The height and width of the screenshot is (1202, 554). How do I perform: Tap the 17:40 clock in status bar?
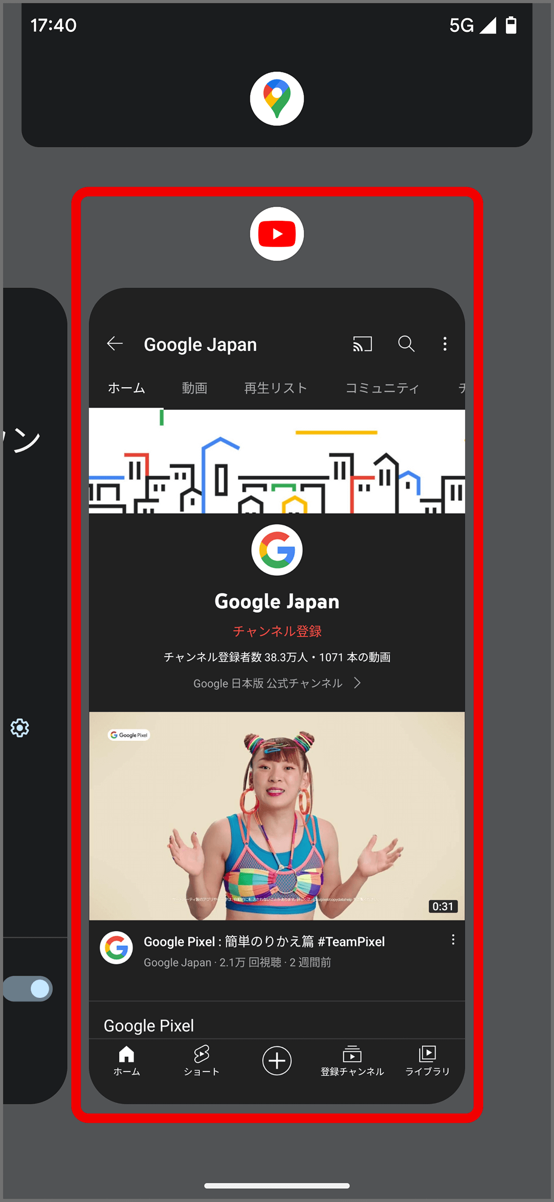53,25
